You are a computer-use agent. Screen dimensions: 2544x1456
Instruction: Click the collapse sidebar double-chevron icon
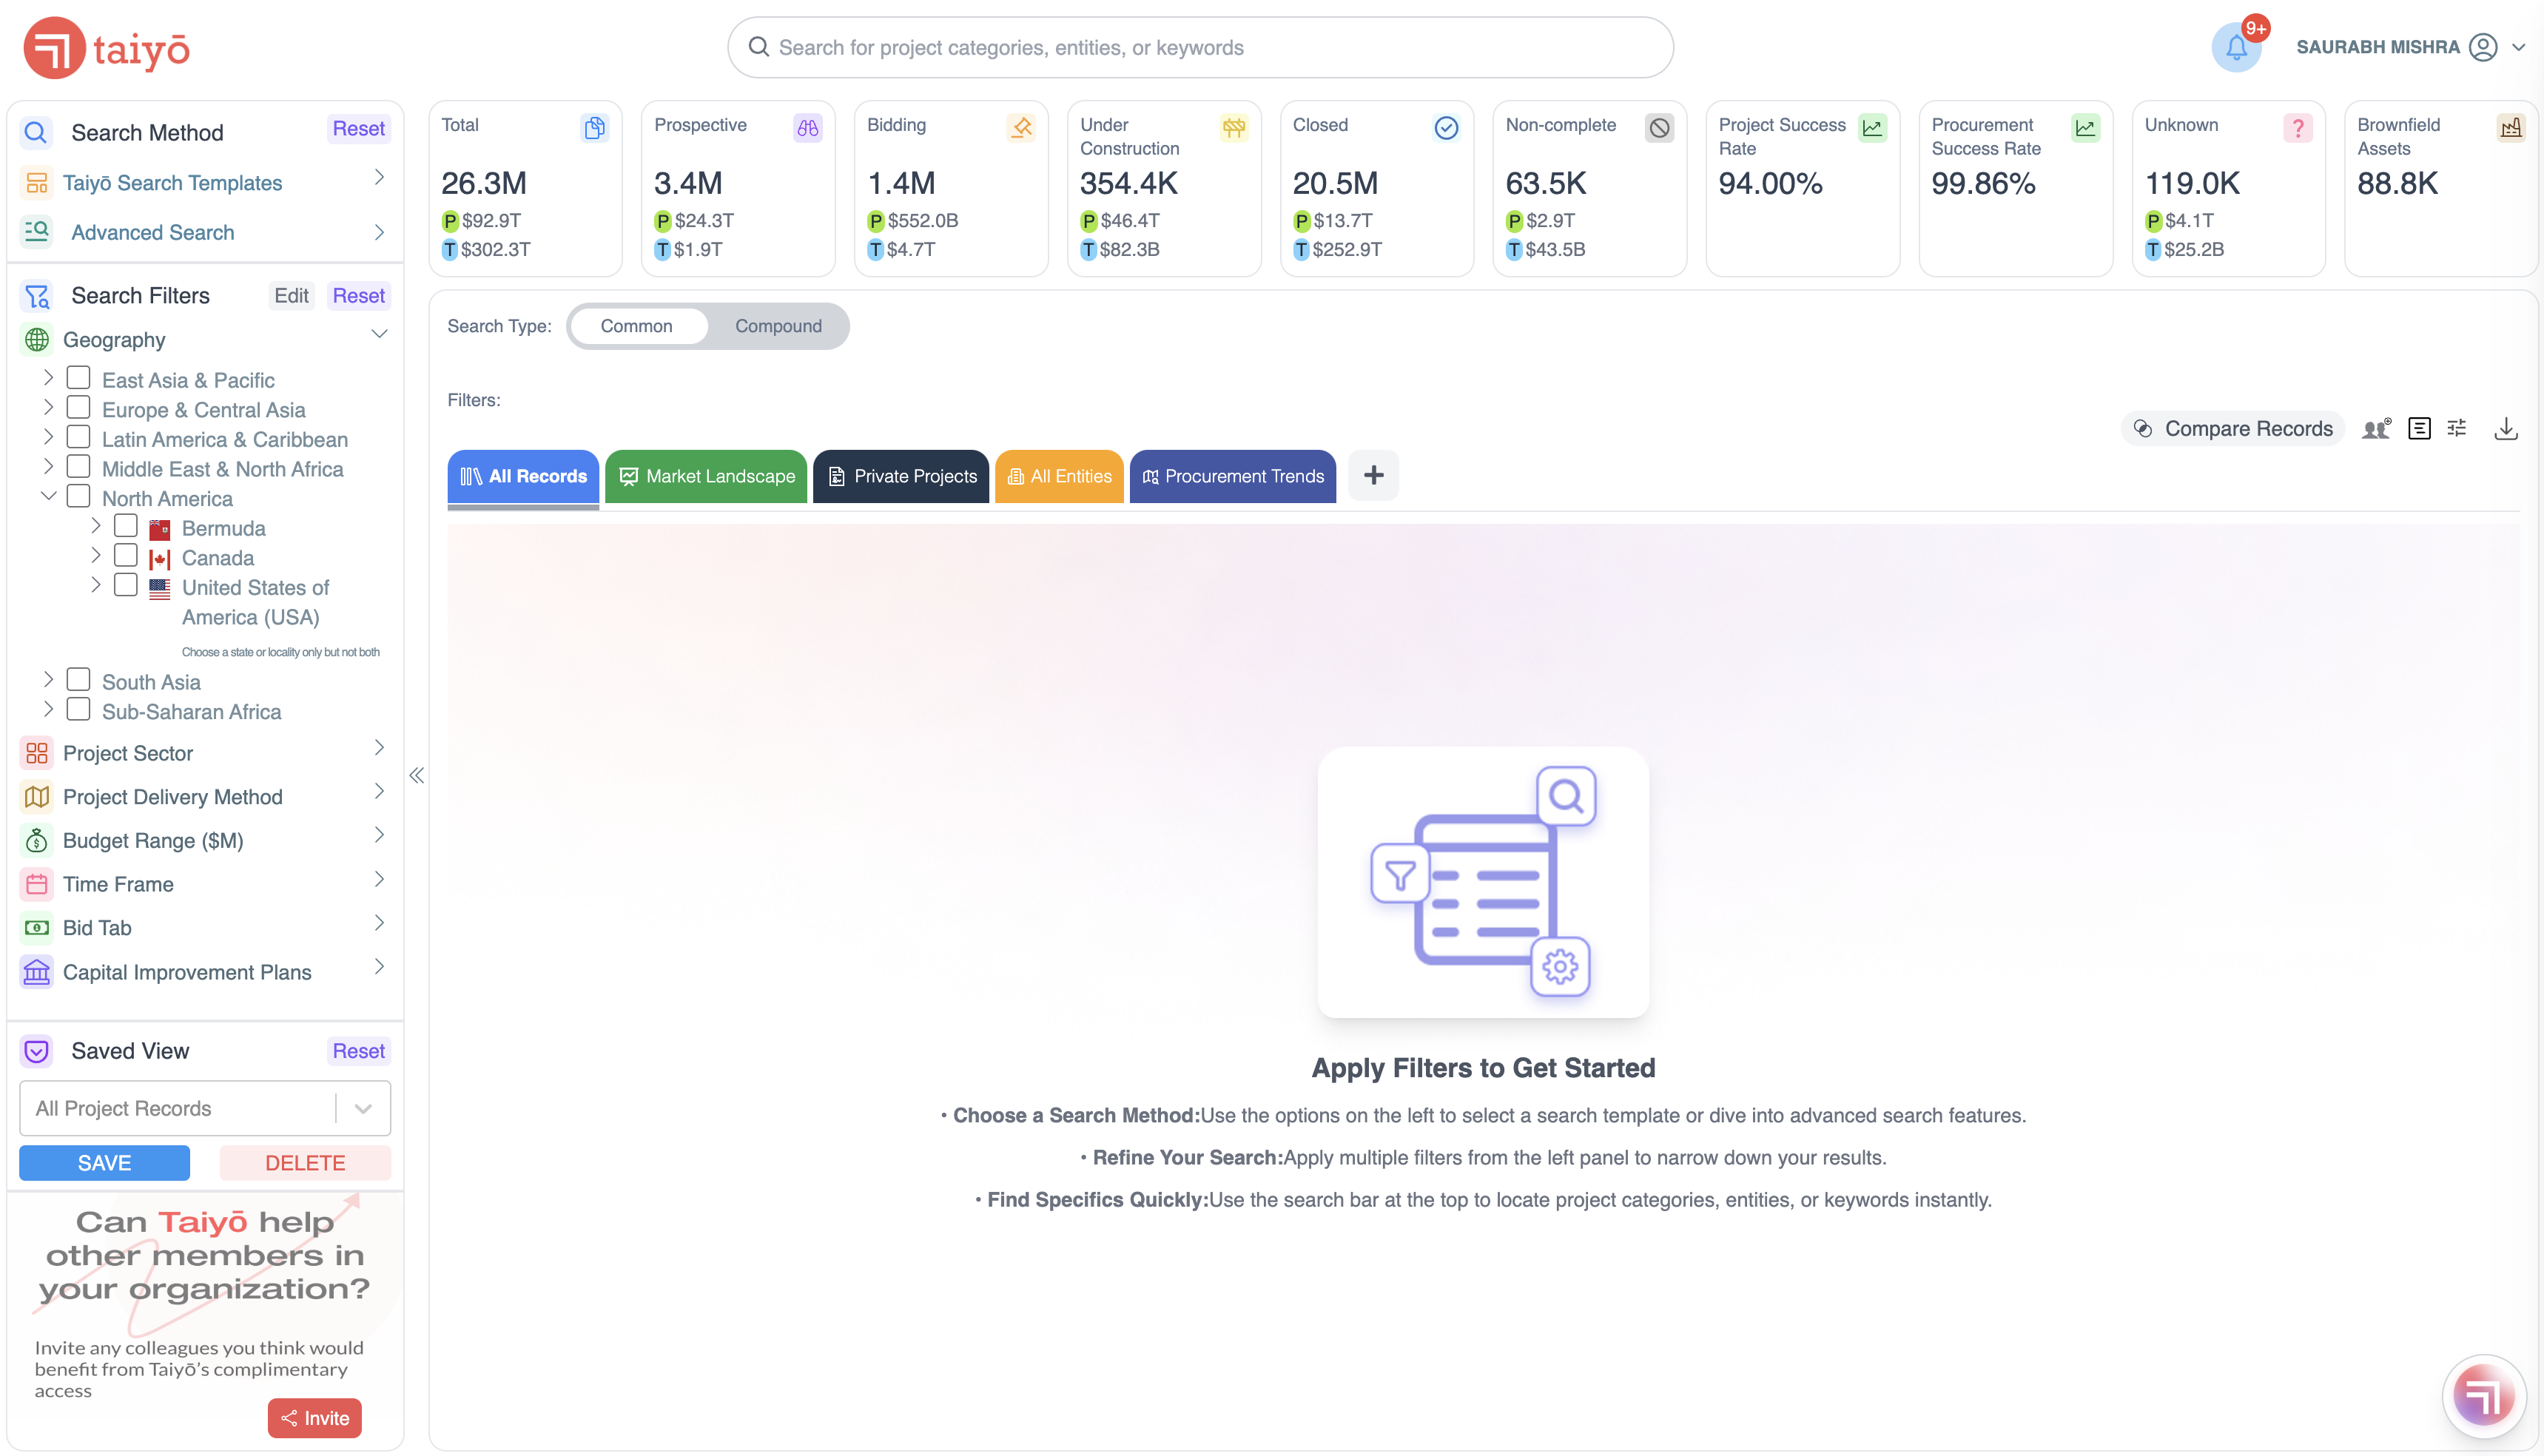(x=416, y=775)
